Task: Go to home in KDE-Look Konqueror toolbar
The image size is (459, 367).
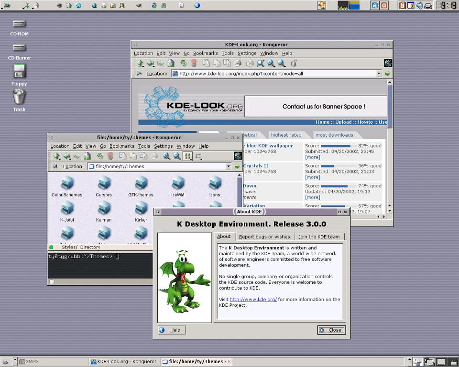Action: (171, 63)
